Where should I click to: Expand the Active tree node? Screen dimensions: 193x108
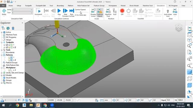coord(2,32)
